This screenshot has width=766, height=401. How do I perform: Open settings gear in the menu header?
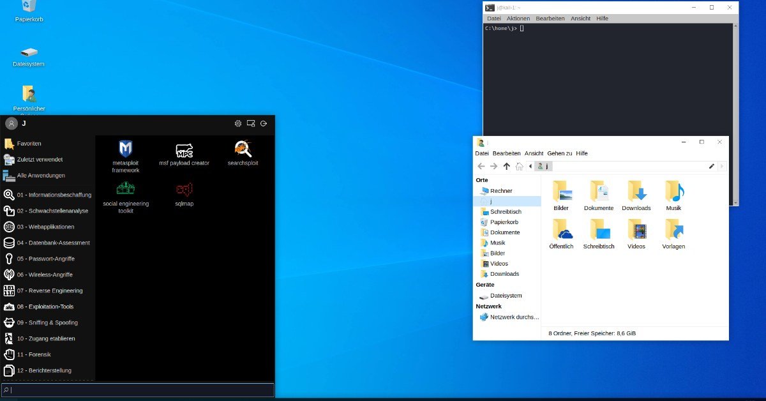pos(238,123)
